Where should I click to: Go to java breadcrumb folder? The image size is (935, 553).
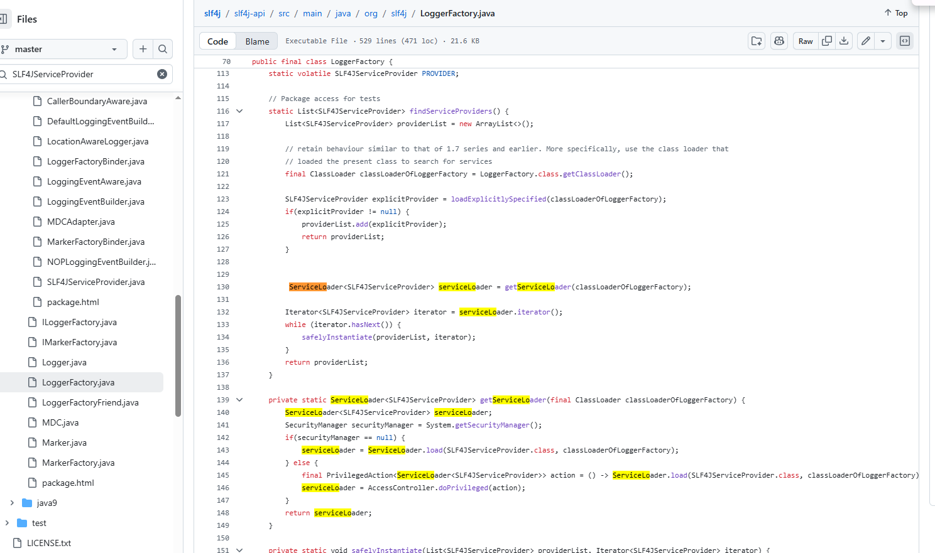coord(343,13)
